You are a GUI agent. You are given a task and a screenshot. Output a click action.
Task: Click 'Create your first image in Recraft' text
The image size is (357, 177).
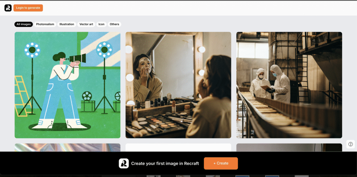pyautogui.click(x=165, y=163)
